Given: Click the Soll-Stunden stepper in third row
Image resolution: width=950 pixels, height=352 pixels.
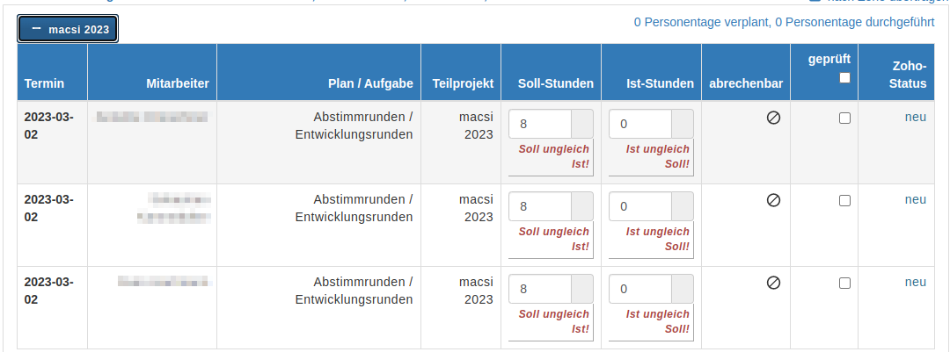Looking at the screenshot, I should click(x=582, y=289).
